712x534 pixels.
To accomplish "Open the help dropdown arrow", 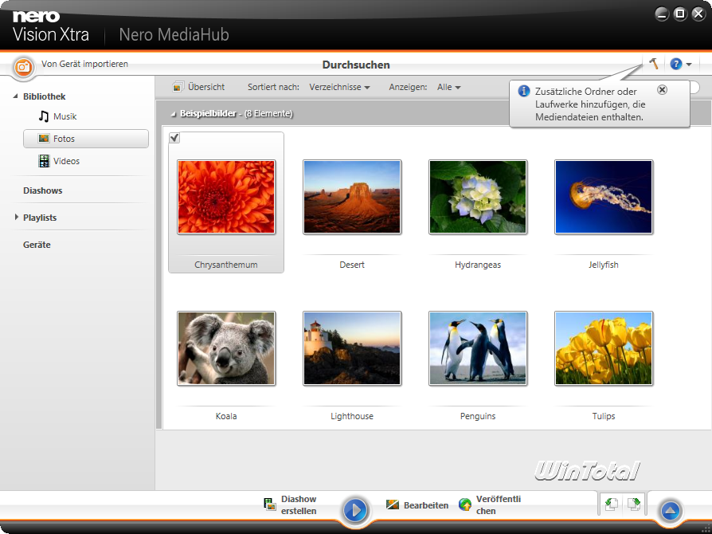I will coord(689,65).
